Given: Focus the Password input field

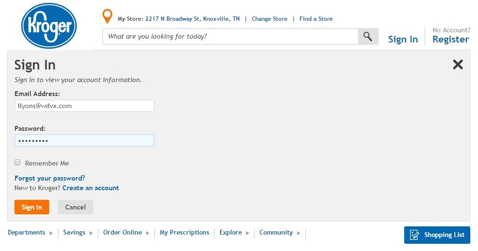Looking at the screenshot, I should [84, 140].
